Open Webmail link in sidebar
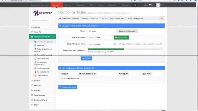This screenshot has height=111, width=198. 40,45
